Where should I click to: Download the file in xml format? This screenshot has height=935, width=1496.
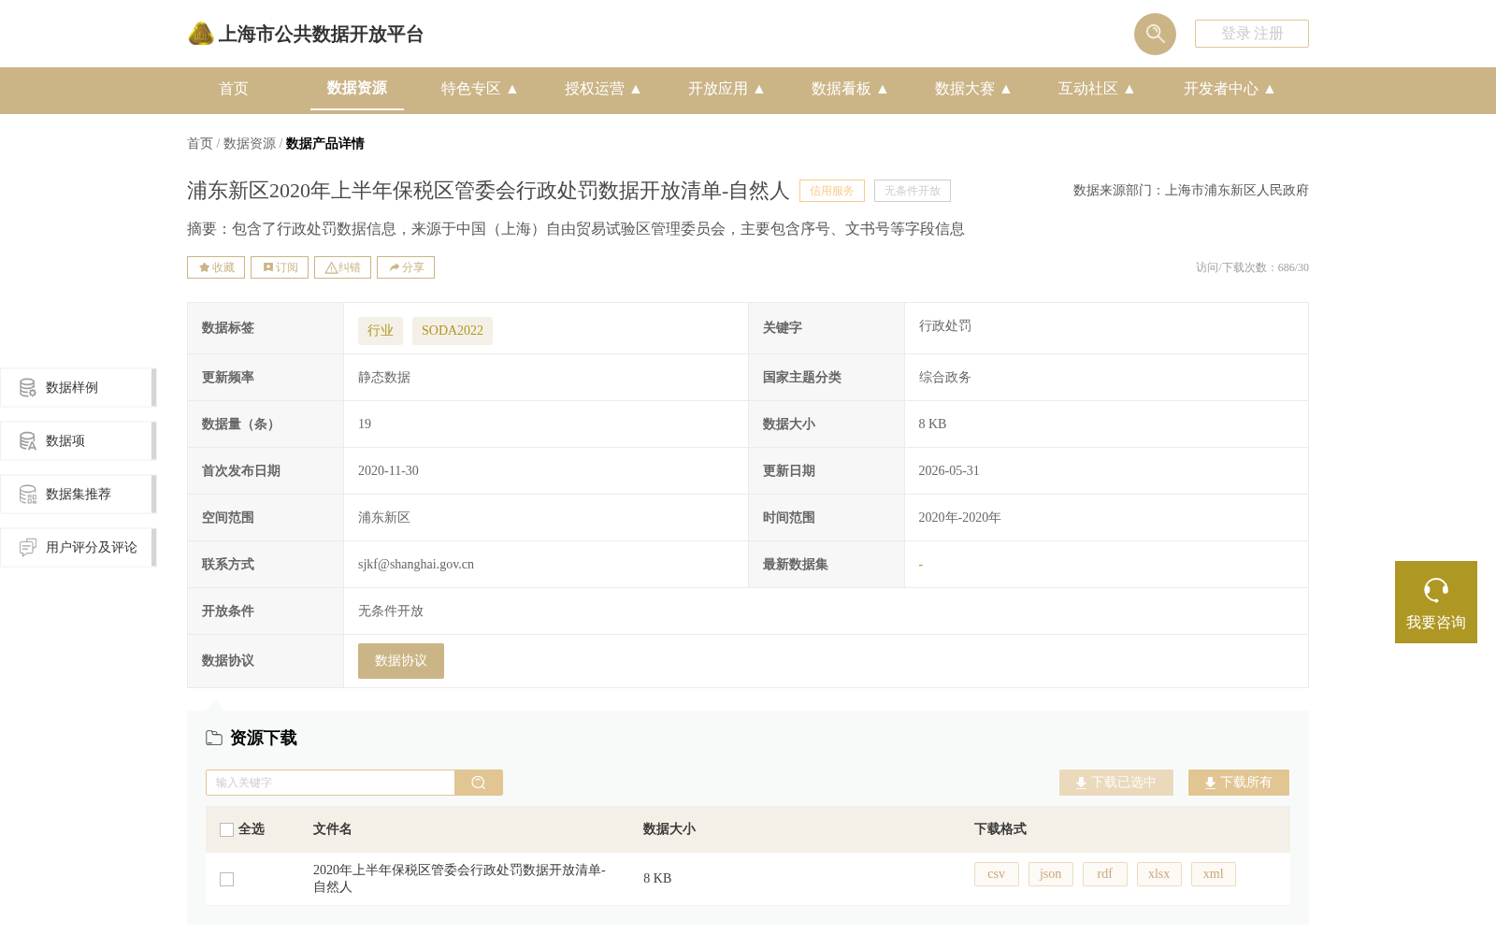pyautogui.click(x=1214, y=874)
